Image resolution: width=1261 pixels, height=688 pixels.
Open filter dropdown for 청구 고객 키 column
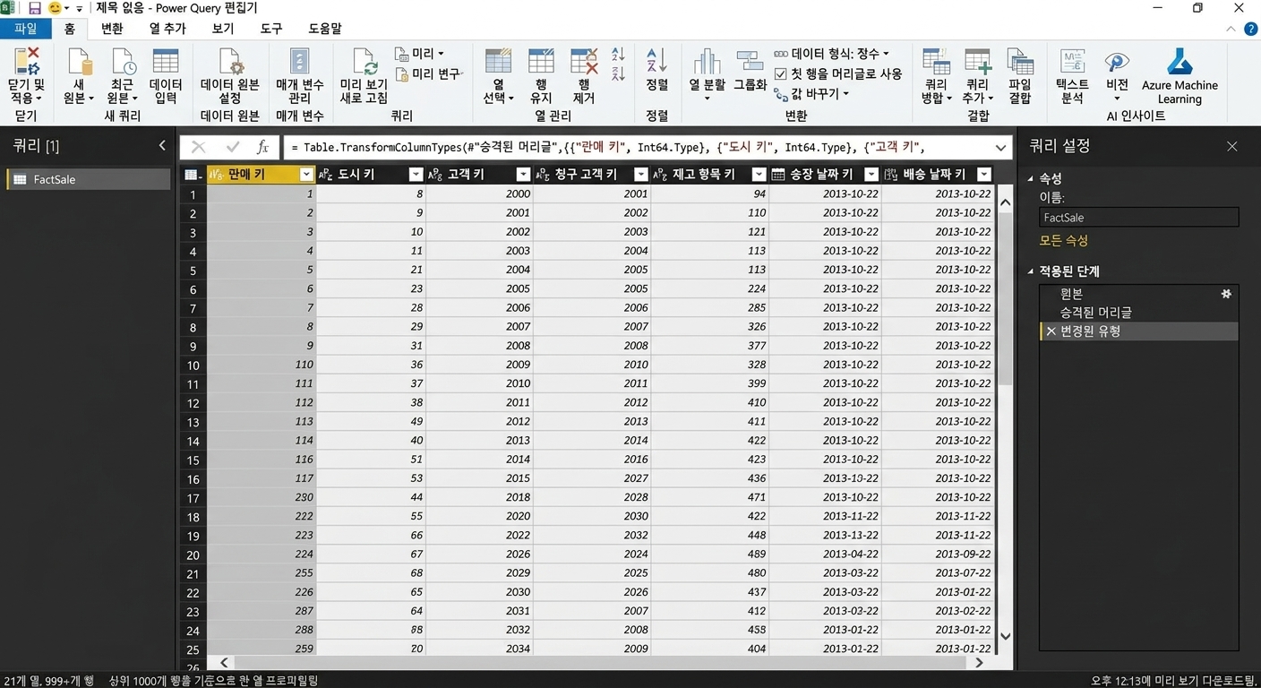640,175
